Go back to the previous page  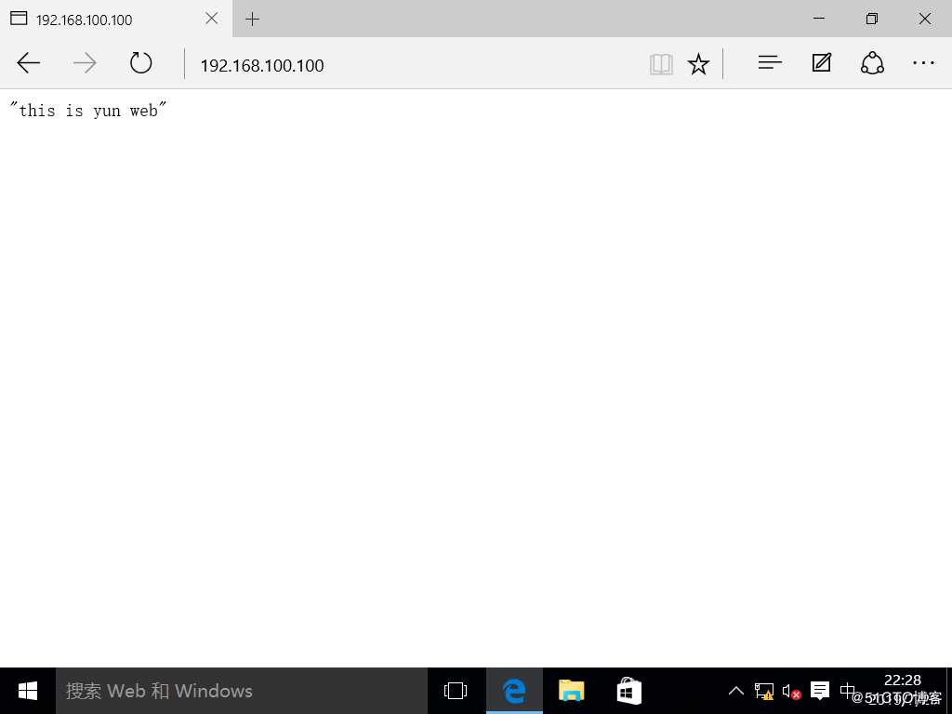[28, 63]
